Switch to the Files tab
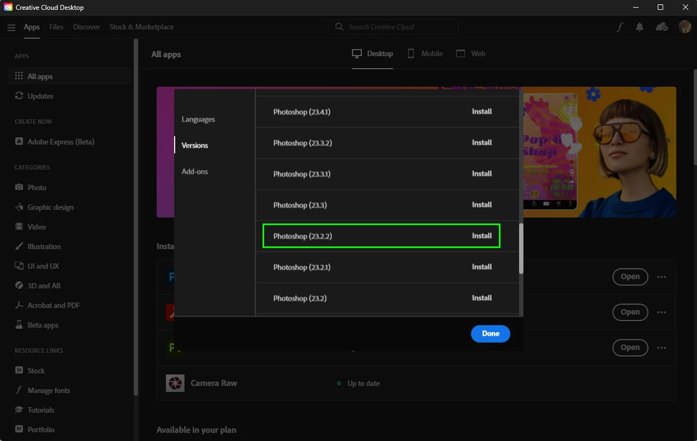The width and height of the screenshot is (697, 441). [x=56, y=27]
